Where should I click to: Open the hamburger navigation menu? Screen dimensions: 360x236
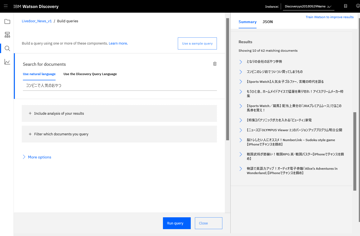(x=6, y=6)
